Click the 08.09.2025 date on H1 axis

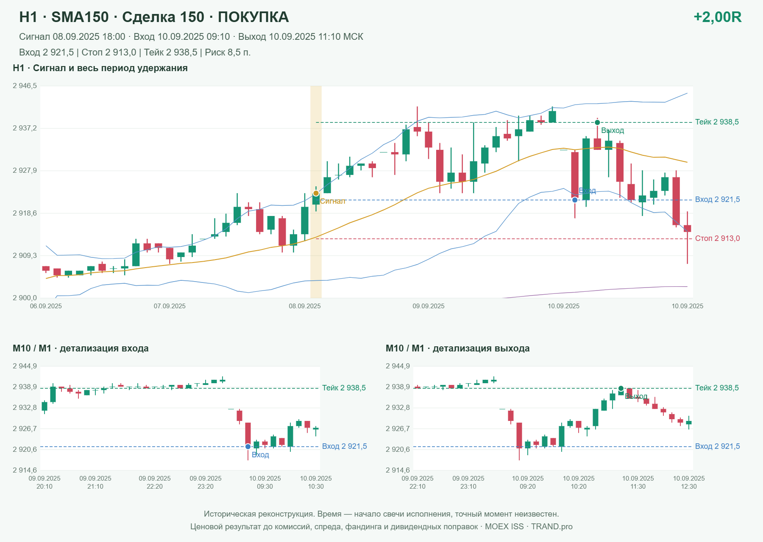[305, 306]
